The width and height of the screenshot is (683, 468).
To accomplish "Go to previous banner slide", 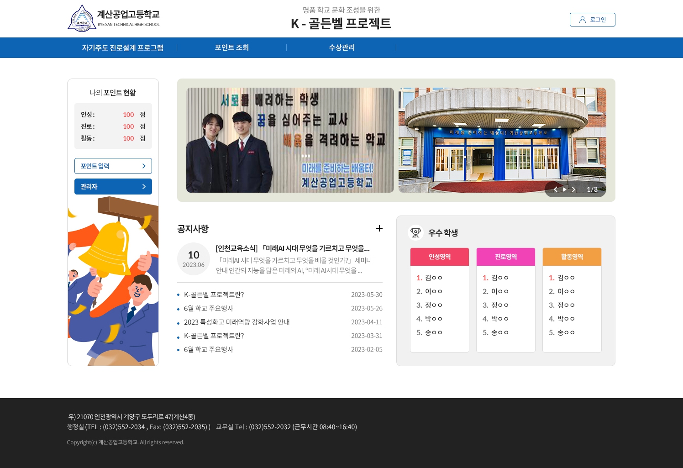I will [x=556, y=189].
